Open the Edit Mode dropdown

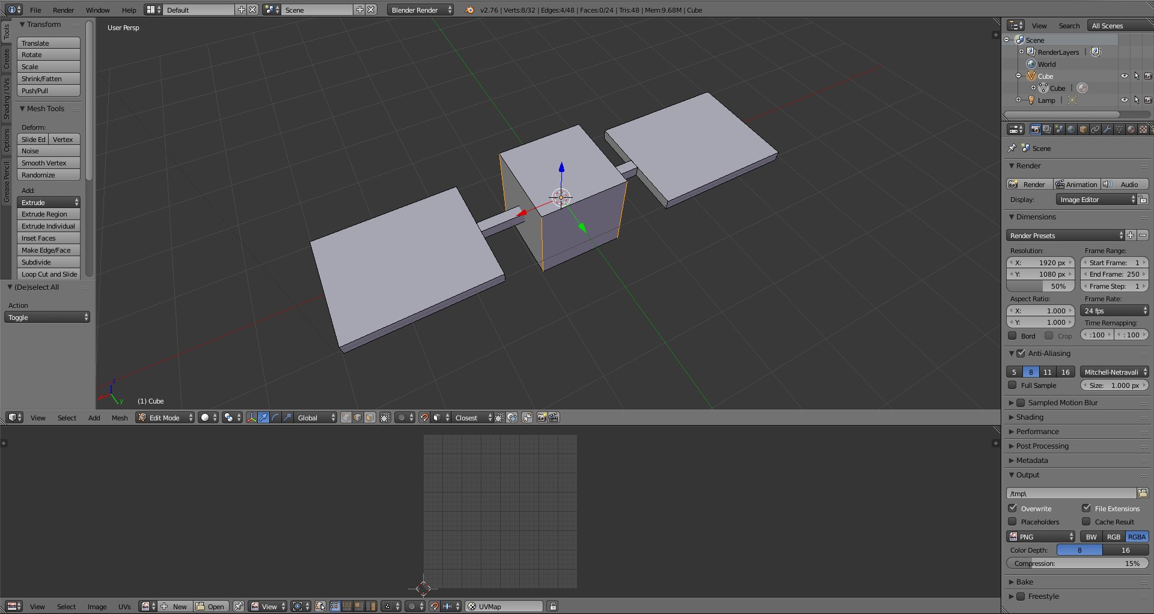click(165, 417)
